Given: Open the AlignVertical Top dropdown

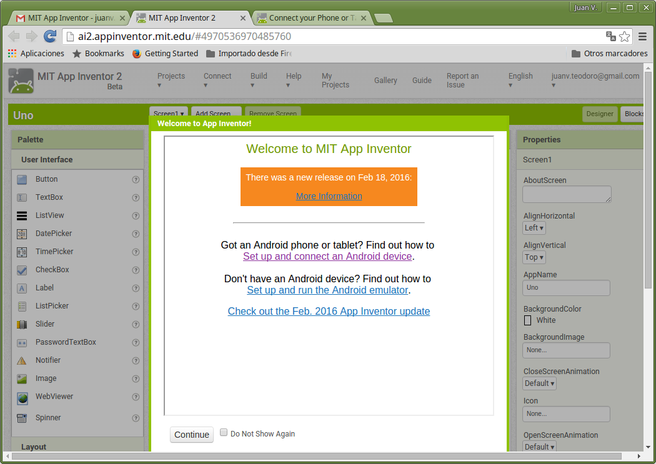Looking at the screenshot, I should (x=534, y=257).
